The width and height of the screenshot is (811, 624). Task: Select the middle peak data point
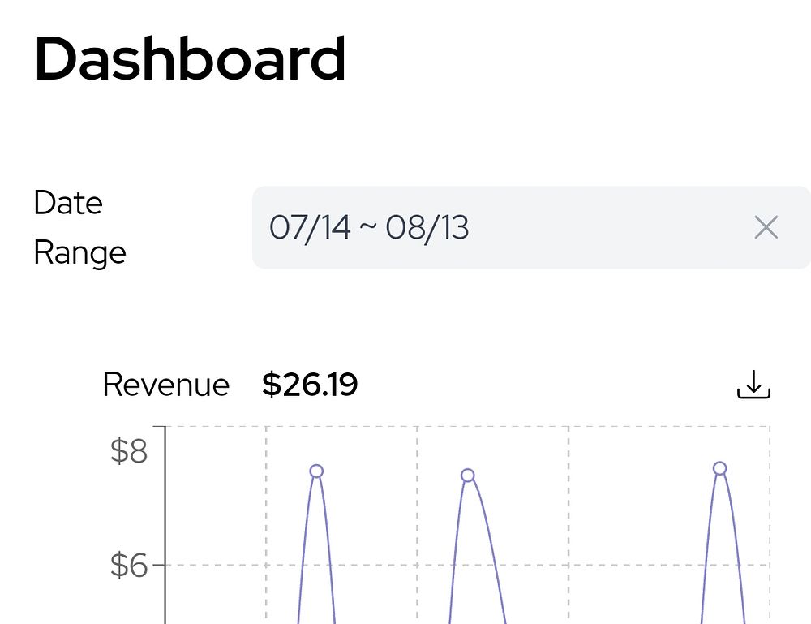tap(468, 476)
